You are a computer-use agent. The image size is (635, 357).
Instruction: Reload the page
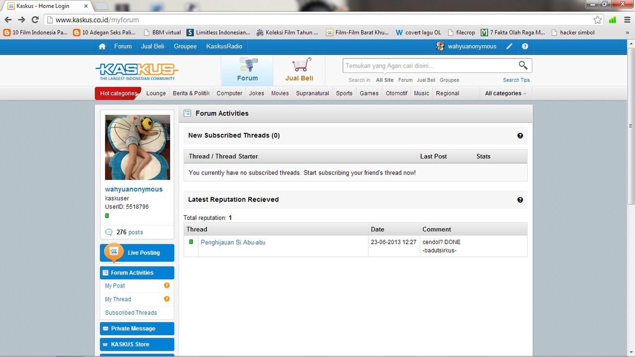[x=35, y=20]
